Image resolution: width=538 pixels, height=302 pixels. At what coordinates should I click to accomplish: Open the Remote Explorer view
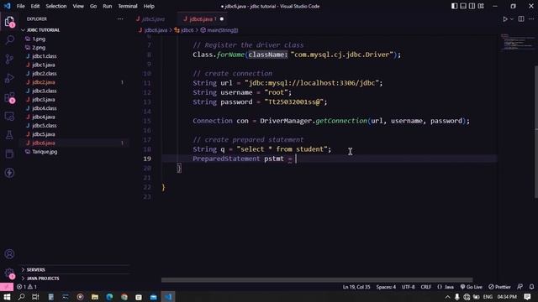click(9, 117)
